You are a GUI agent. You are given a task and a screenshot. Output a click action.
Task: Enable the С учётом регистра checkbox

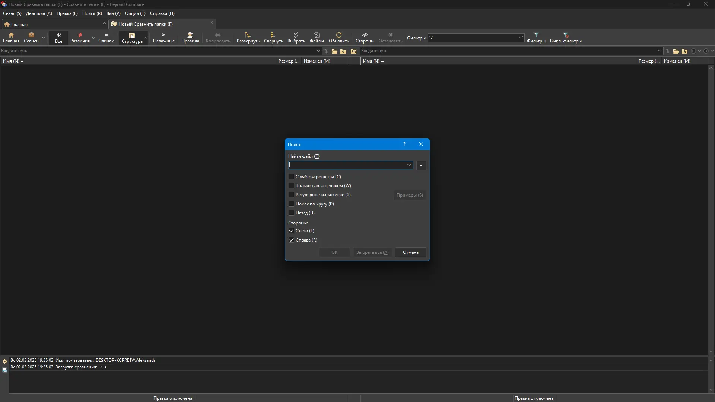click(x=292, y=177)
